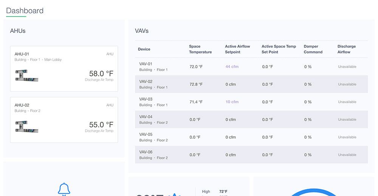
Task: Click VAV-01's 0 % damper command
Action: (x=308, y=67)
